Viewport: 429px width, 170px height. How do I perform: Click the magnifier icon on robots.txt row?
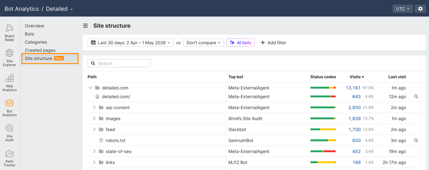point(416,141)
